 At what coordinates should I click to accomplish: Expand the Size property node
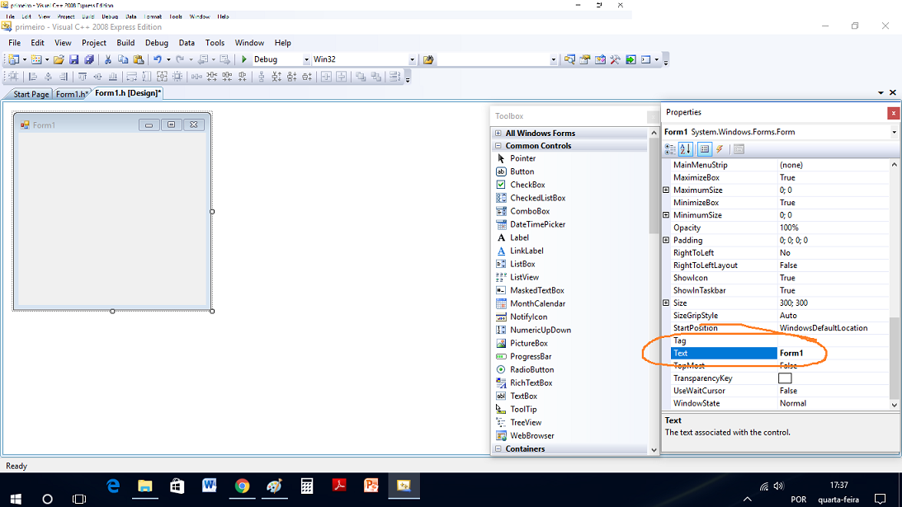(x=666, y=303)
